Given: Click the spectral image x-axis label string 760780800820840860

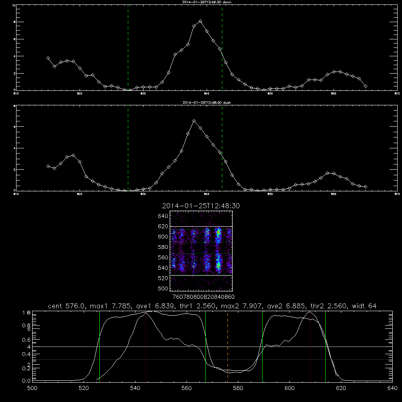Looking at the screenshot, I should point(203,297).
